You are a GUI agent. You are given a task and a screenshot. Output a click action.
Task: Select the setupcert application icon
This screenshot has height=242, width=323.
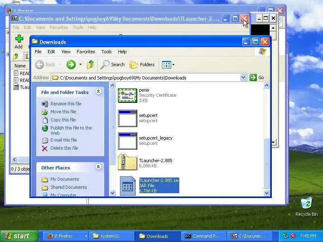click(128, 118)
